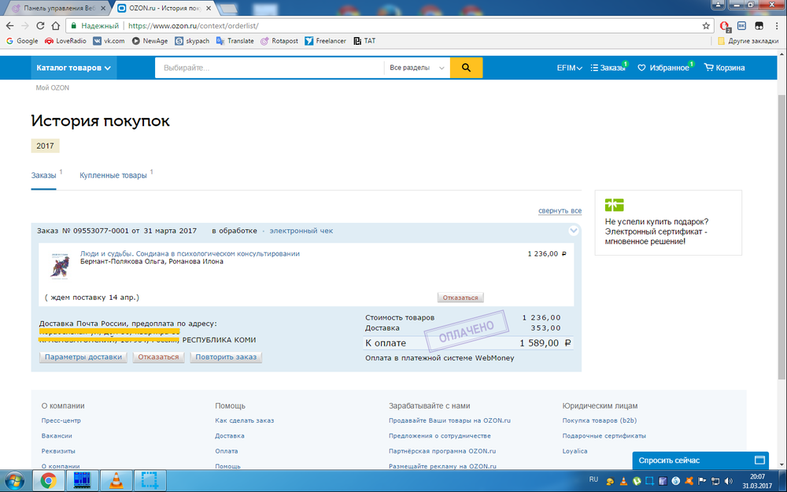Open Пресс-центр footer link
Viewport: 787px width, 492px height.
(61, 420)
